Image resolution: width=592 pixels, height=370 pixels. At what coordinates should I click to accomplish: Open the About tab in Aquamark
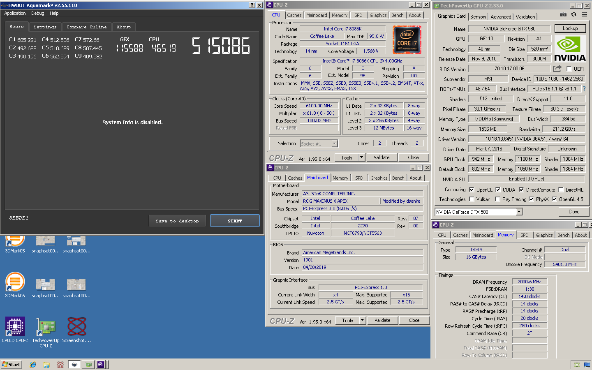coord(123,27)
